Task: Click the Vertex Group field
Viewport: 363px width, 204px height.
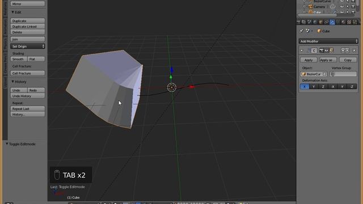Action: coord(343,74)
